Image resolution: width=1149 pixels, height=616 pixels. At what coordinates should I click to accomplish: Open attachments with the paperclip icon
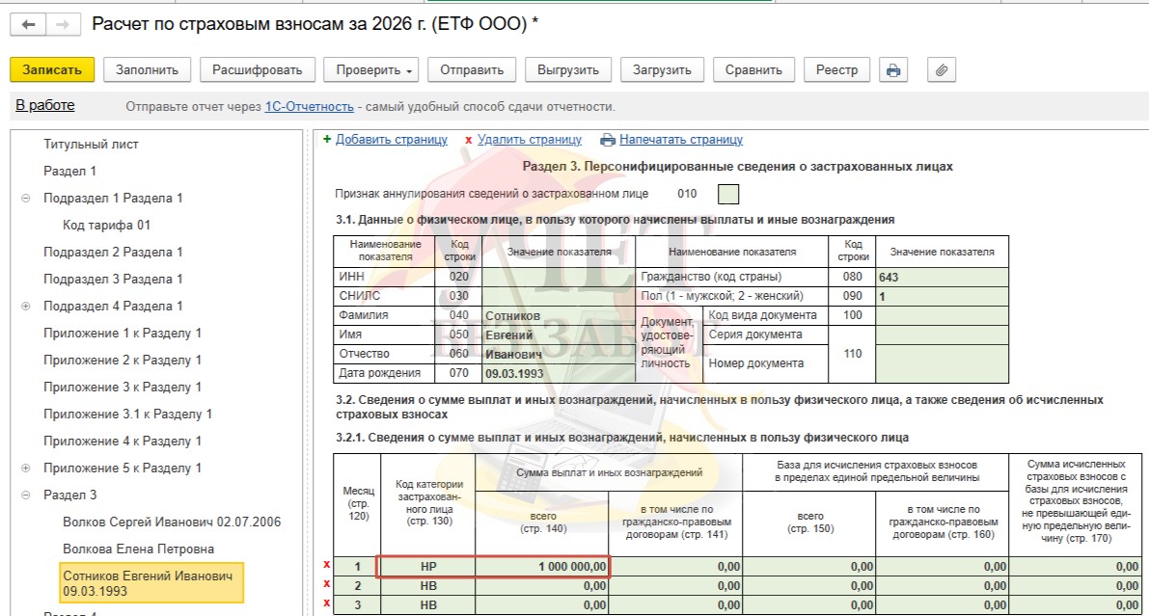pyautogui.click(x=942, y=70)
